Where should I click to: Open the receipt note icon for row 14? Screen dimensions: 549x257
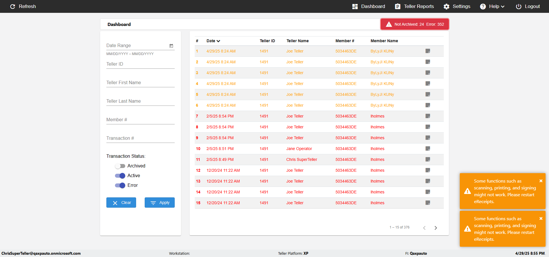point(428,192)
